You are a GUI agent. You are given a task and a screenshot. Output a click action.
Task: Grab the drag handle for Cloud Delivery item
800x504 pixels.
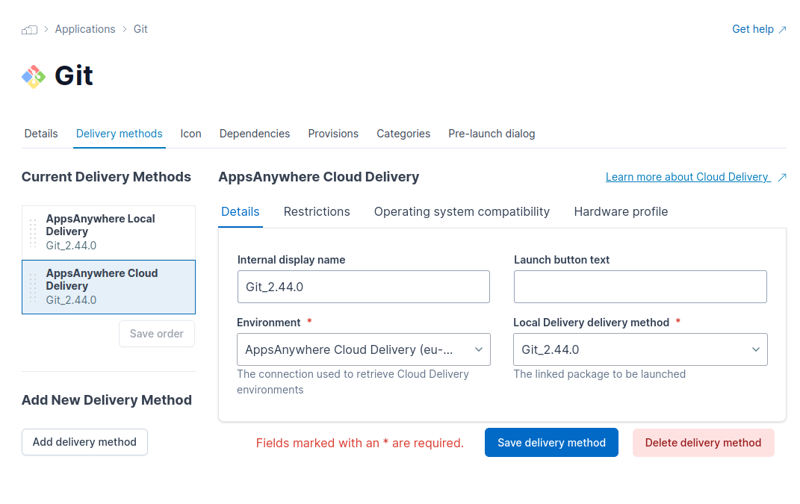point(32,287)
